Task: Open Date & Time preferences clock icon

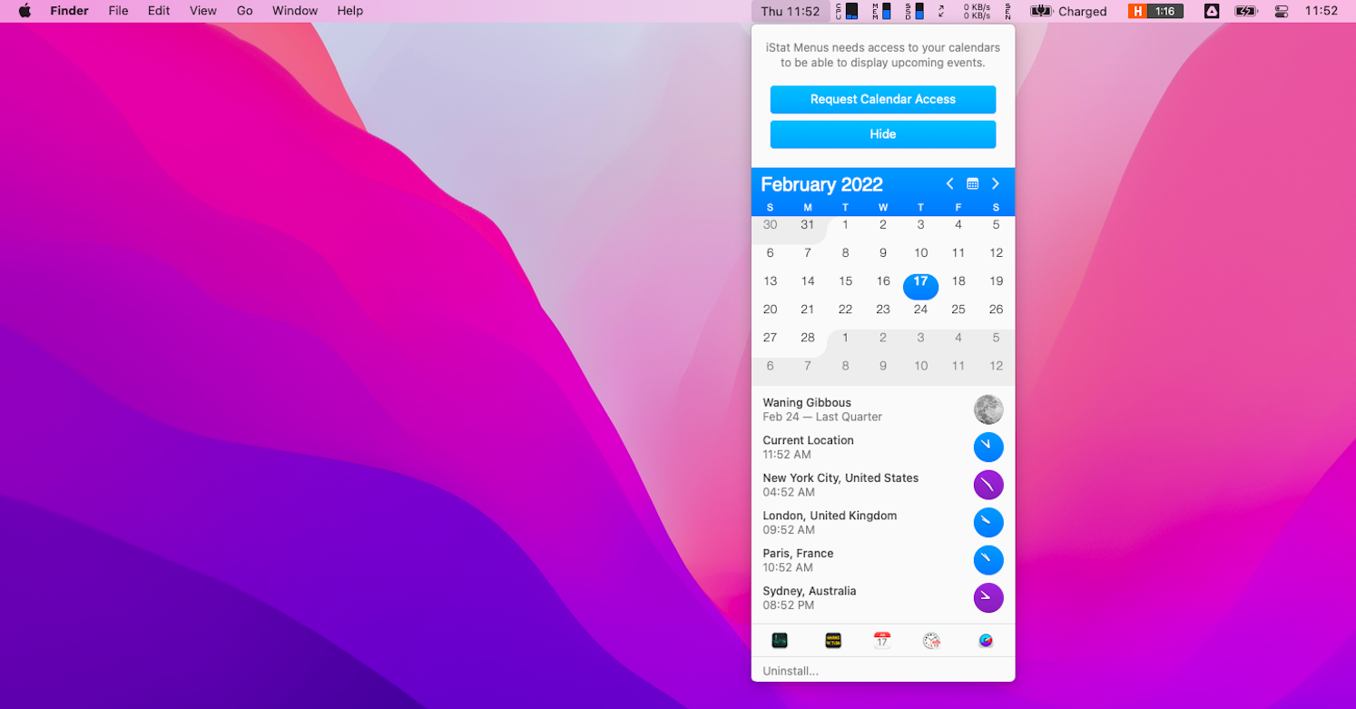Action: [x=932, y=641]
